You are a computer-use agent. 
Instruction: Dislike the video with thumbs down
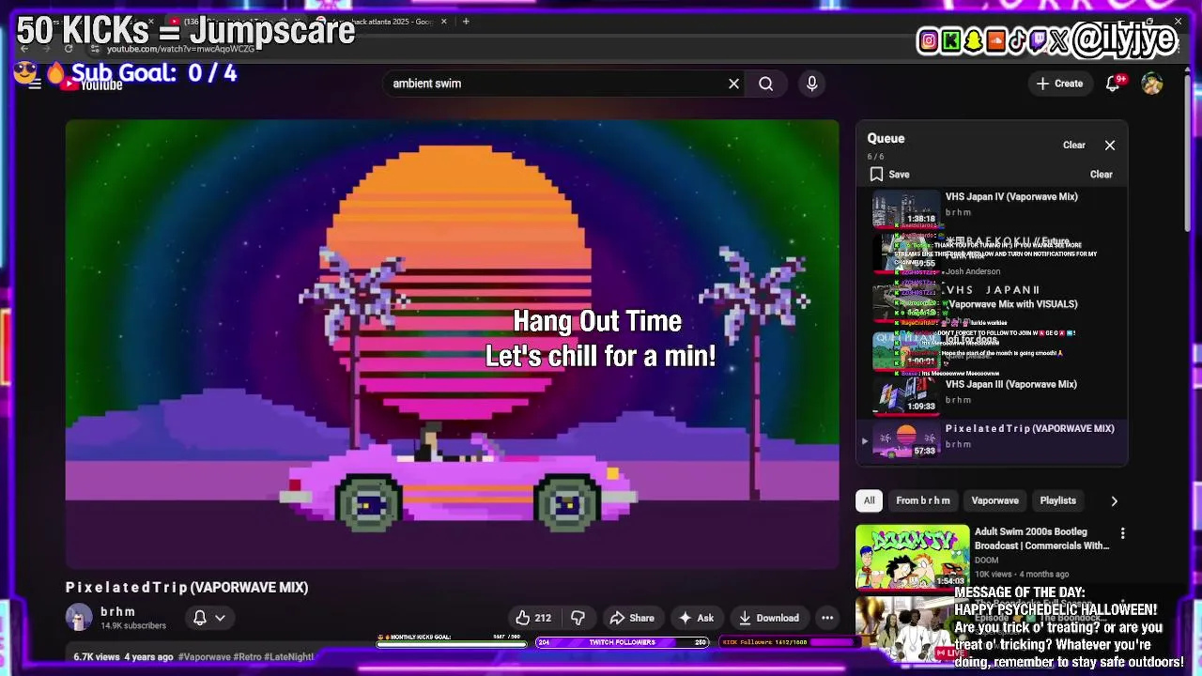click(x=578, y=618)
